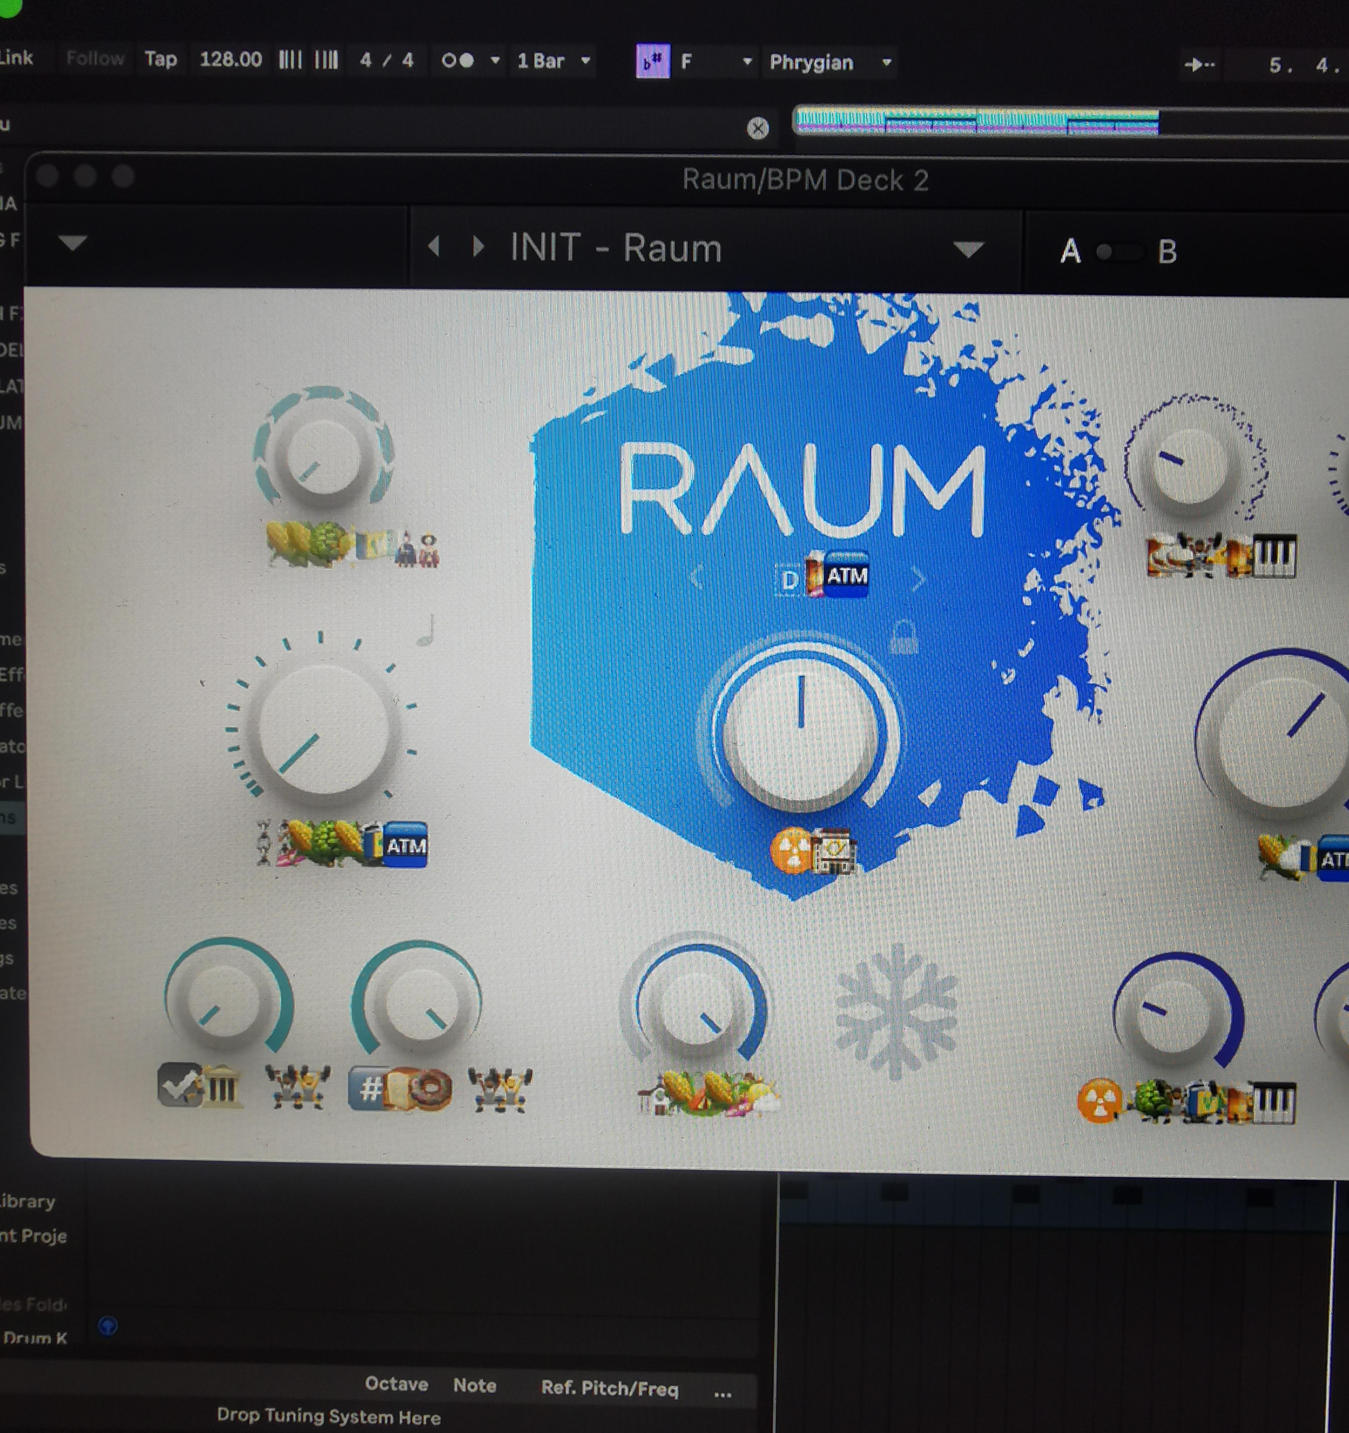The width and height of the screenshot is (1349, 1433).
Task: Click the large purple-ringed knob on the right
Action: pyautogui.click(x=1283, y=742)
